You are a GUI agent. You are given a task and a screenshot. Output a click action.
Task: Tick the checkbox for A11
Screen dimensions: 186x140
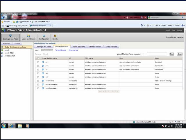tap(38, 62)
